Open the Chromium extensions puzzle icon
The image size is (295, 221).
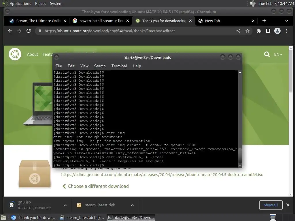pos(259,31)
